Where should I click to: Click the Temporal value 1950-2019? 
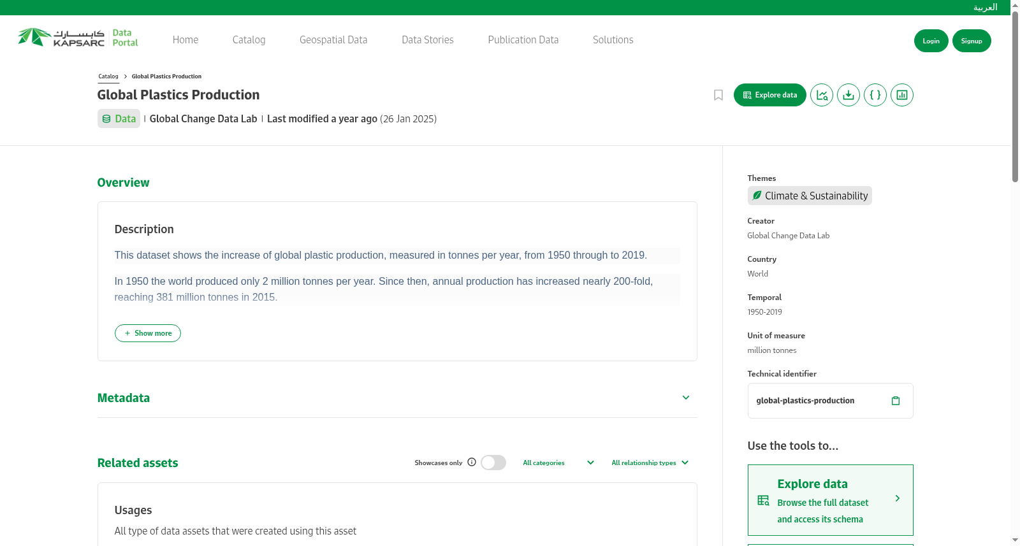pos(764,312)
